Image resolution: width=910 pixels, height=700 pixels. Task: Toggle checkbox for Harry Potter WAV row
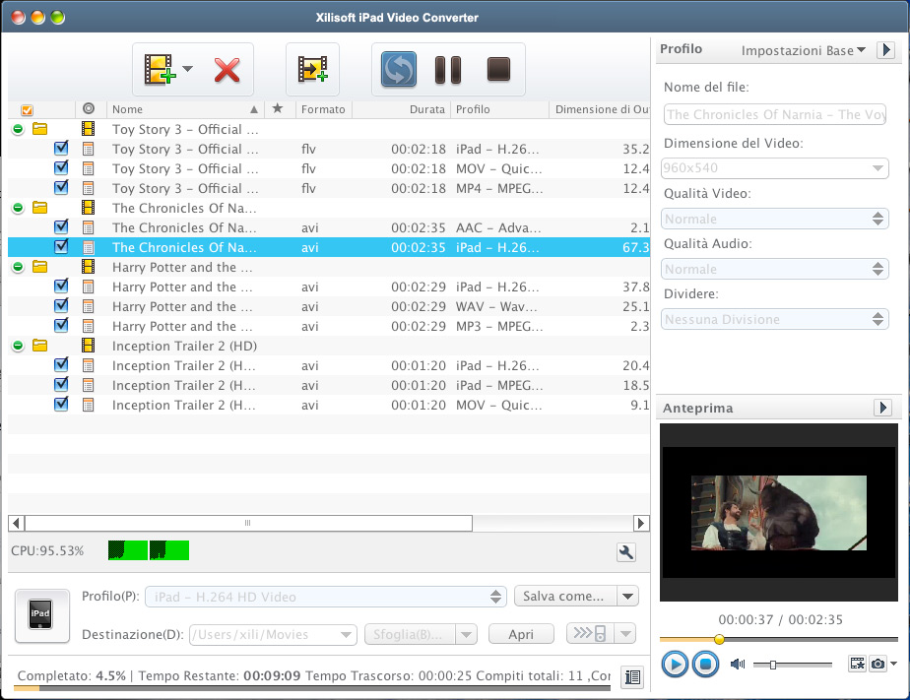coord(61,306)
